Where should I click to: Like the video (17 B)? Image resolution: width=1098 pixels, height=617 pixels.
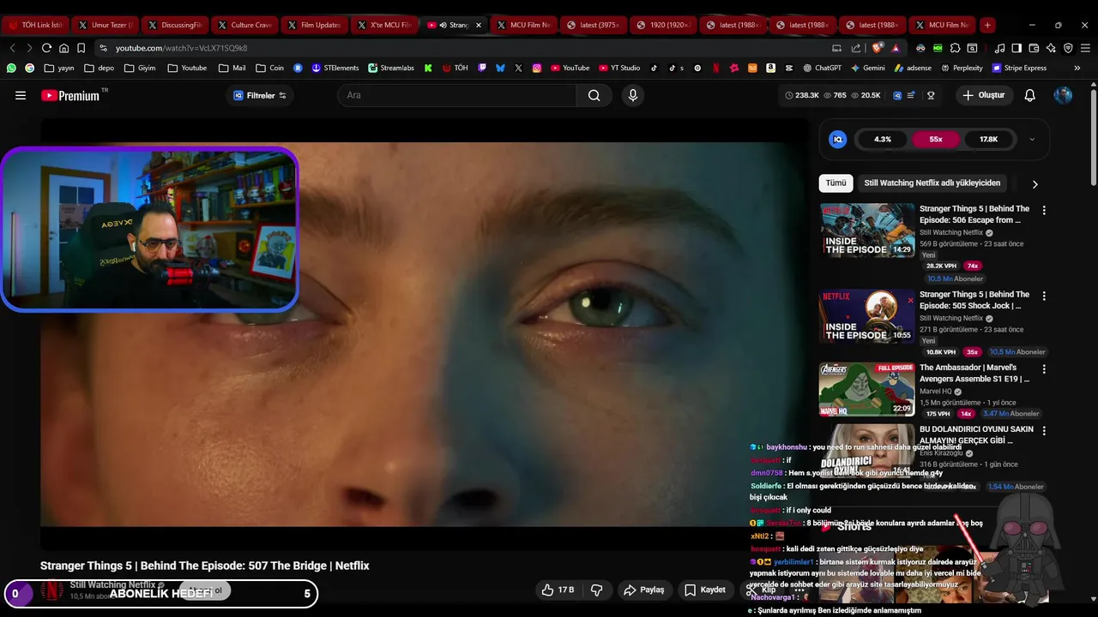(x=557, y=590)
